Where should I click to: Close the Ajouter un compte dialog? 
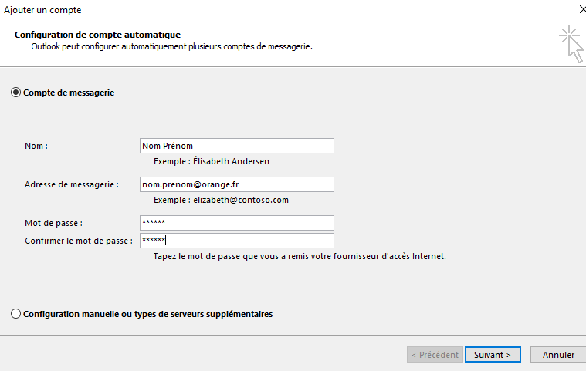(580, 10)
